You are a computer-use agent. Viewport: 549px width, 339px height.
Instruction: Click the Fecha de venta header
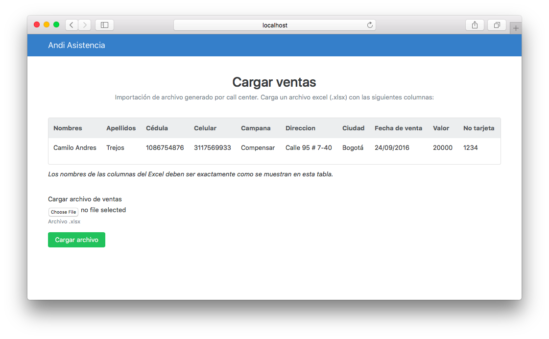pyautogui.click(x=399, y=128)
